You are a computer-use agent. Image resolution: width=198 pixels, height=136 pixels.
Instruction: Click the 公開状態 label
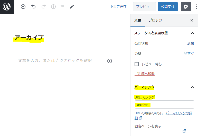(141, 44)
